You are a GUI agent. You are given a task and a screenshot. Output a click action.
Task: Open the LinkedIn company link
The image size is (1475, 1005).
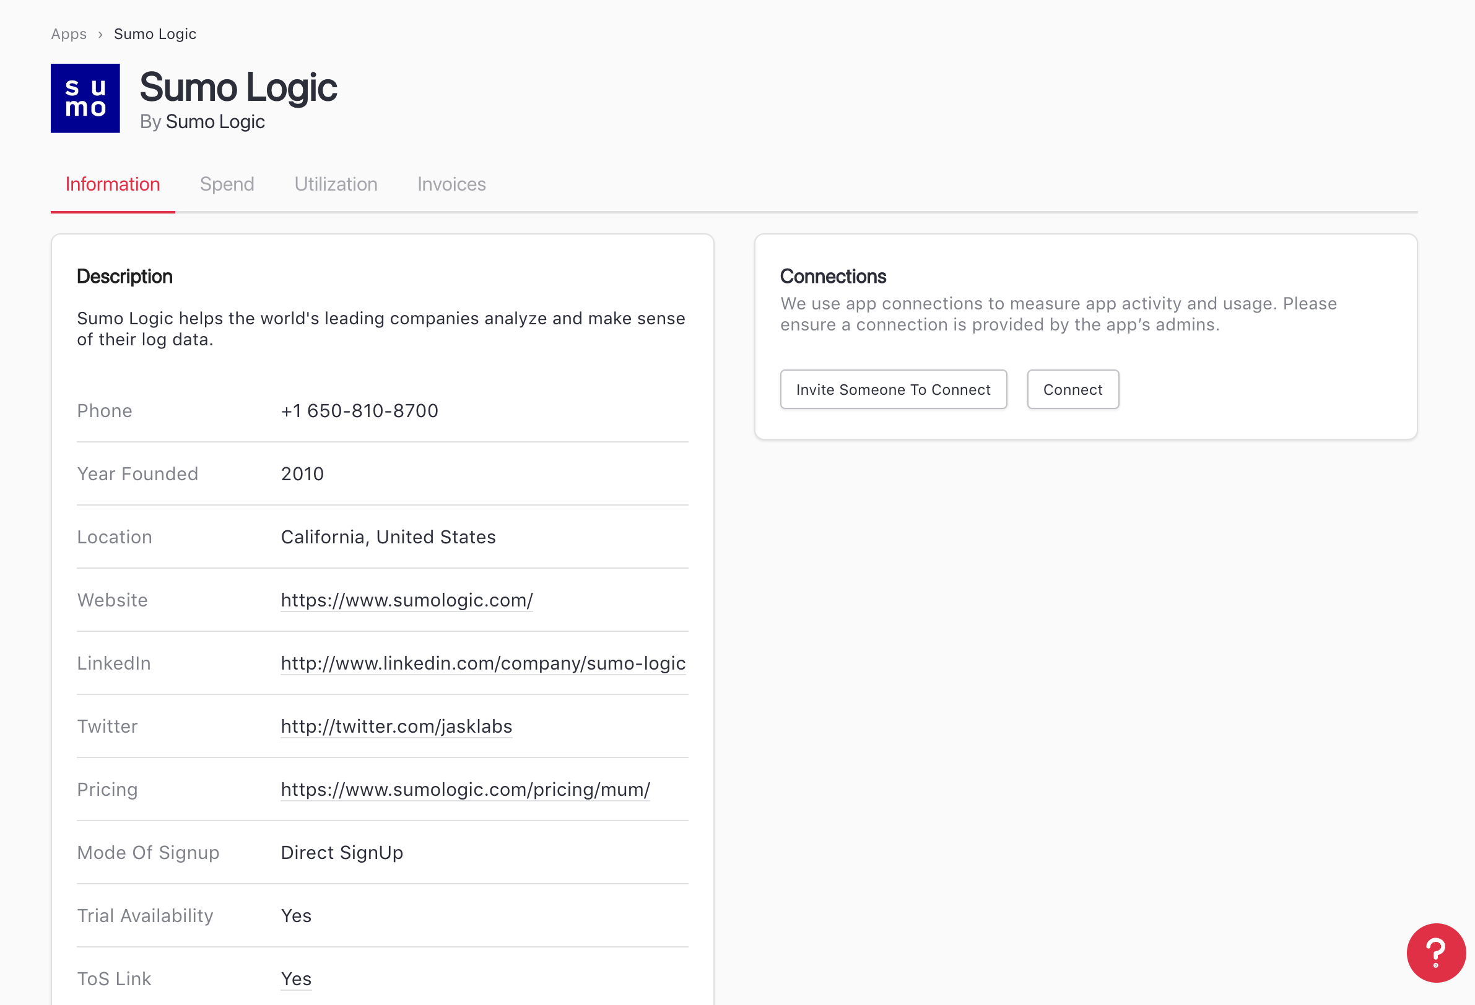coord(482,663)
